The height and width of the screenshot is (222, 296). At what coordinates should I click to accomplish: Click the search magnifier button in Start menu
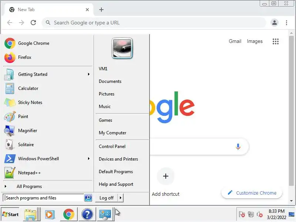(x=88, y=198)
